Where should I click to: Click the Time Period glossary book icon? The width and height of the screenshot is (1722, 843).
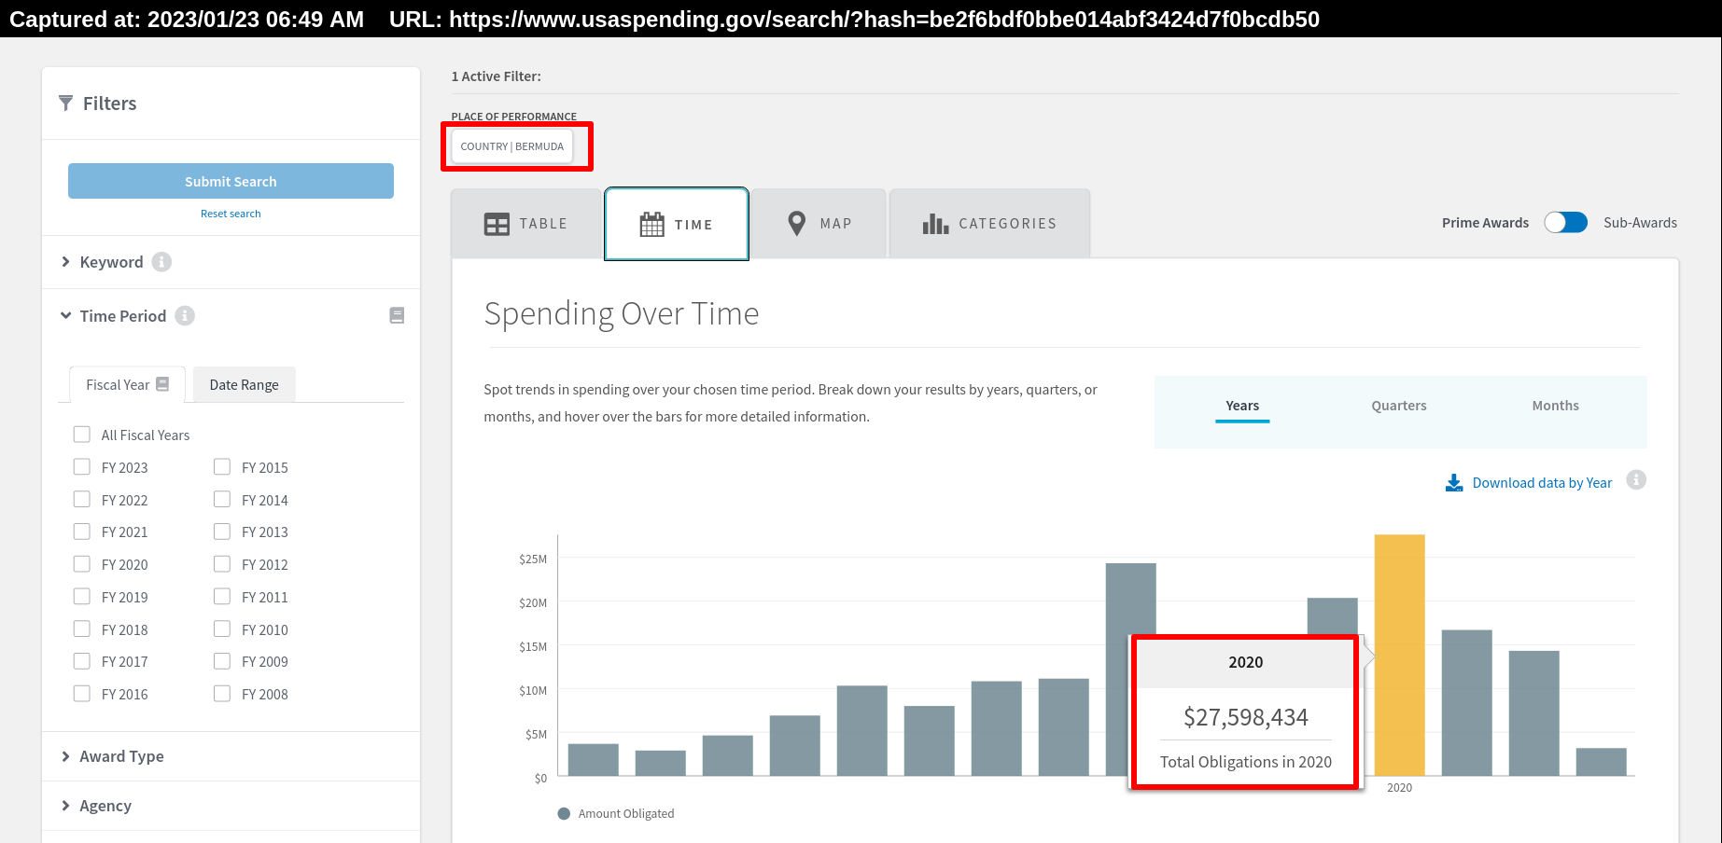click(397, 316)
